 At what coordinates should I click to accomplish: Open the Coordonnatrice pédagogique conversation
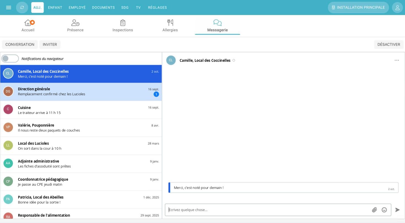pyautogui.click(x=81, y=182)
